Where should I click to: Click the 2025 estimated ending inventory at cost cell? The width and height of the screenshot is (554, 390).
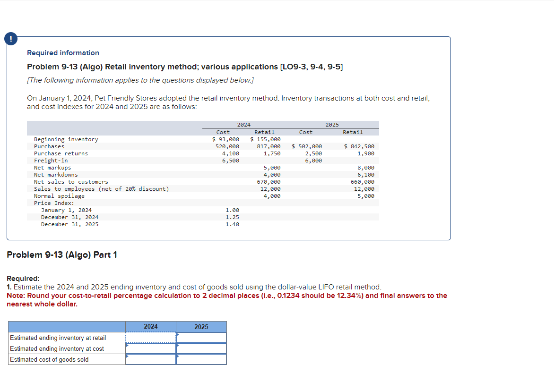tap(201, 348)
